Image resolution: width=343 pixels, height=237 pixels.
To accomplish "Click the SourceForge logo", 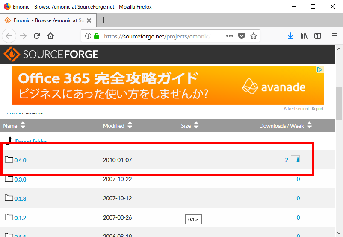I will click(x=51, y=54).
